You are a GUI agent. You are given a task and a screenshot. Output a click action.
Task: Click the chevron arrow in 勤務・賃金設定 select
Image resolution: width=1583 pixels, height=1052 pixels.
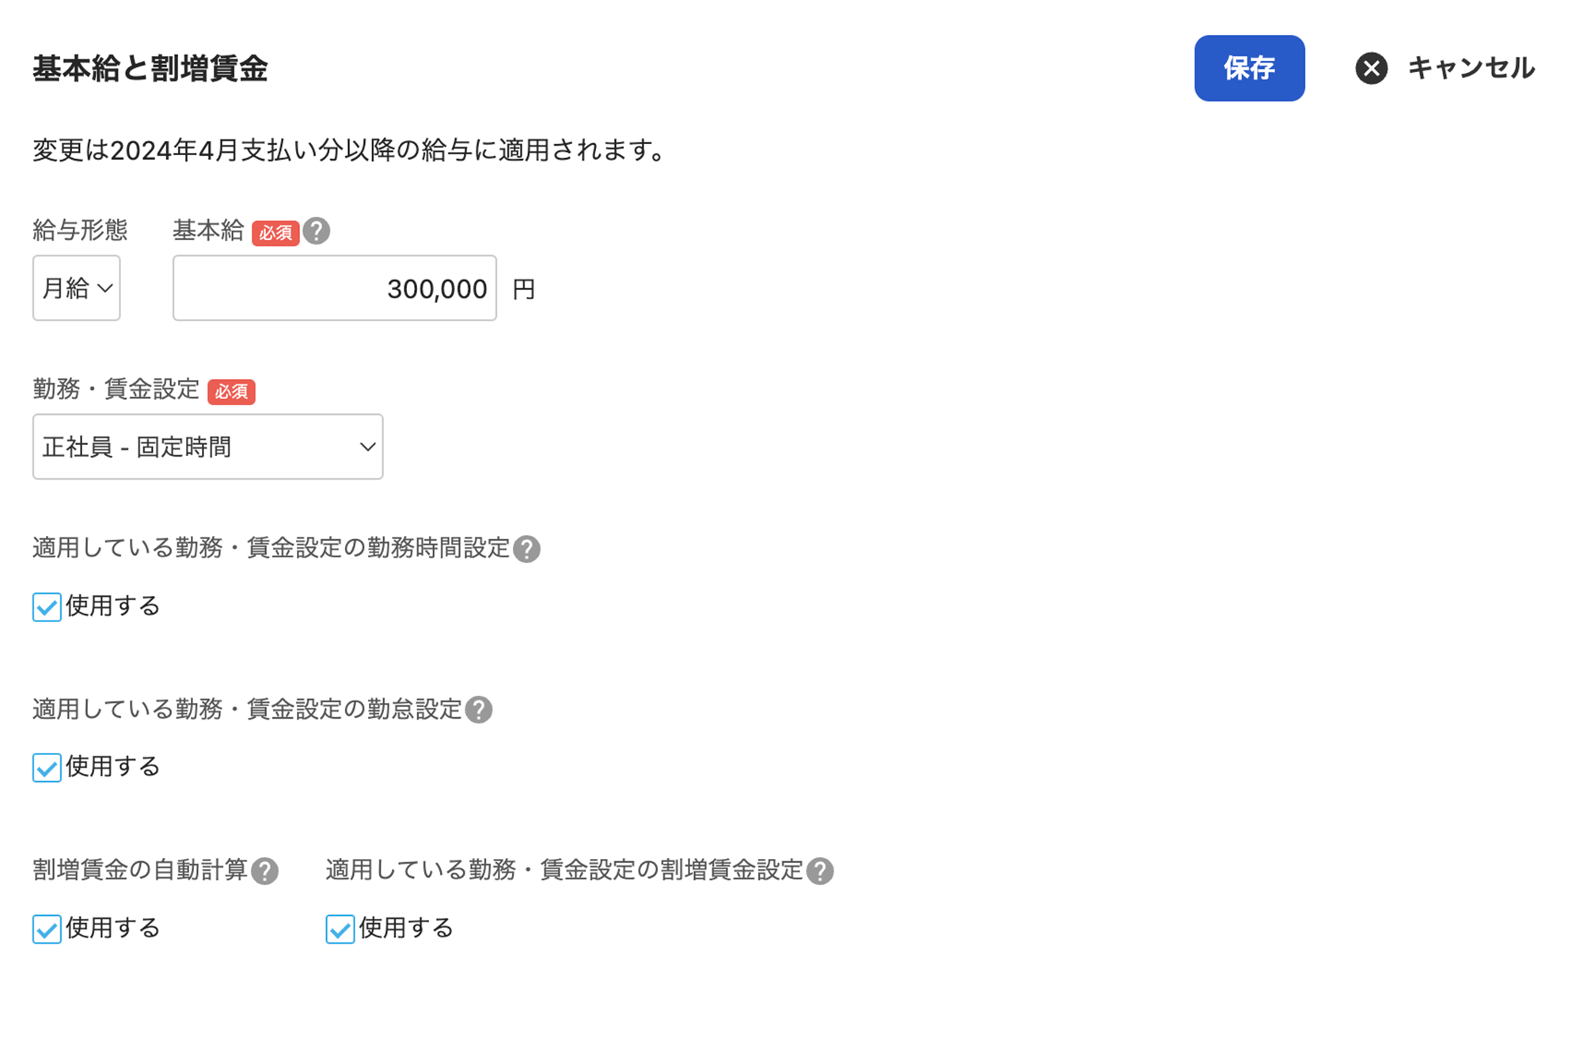point(366,447)
